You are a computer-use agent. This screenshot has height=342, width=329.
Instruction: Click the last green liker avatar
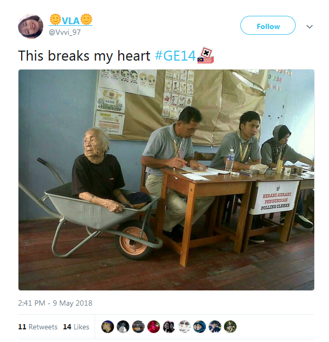click(230, 327)
